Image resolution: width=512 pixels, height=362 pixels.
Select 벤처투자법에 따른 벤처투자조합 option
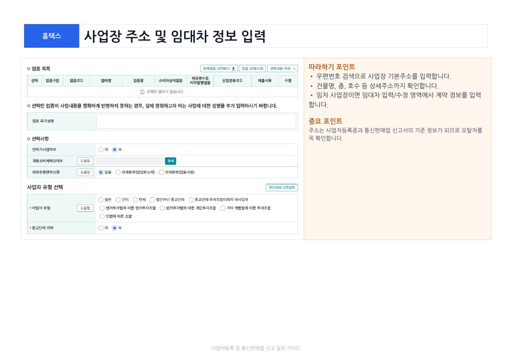click(x=102, y=208)
